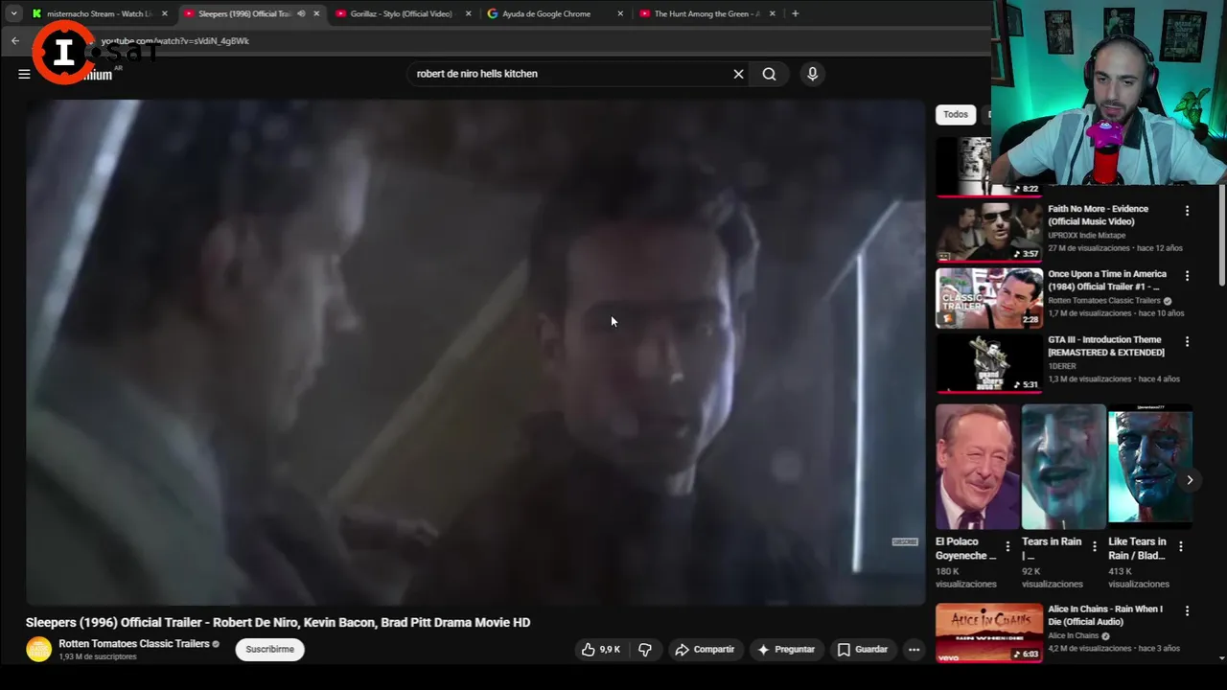Click the Suscribirme button

click(269, 649)
